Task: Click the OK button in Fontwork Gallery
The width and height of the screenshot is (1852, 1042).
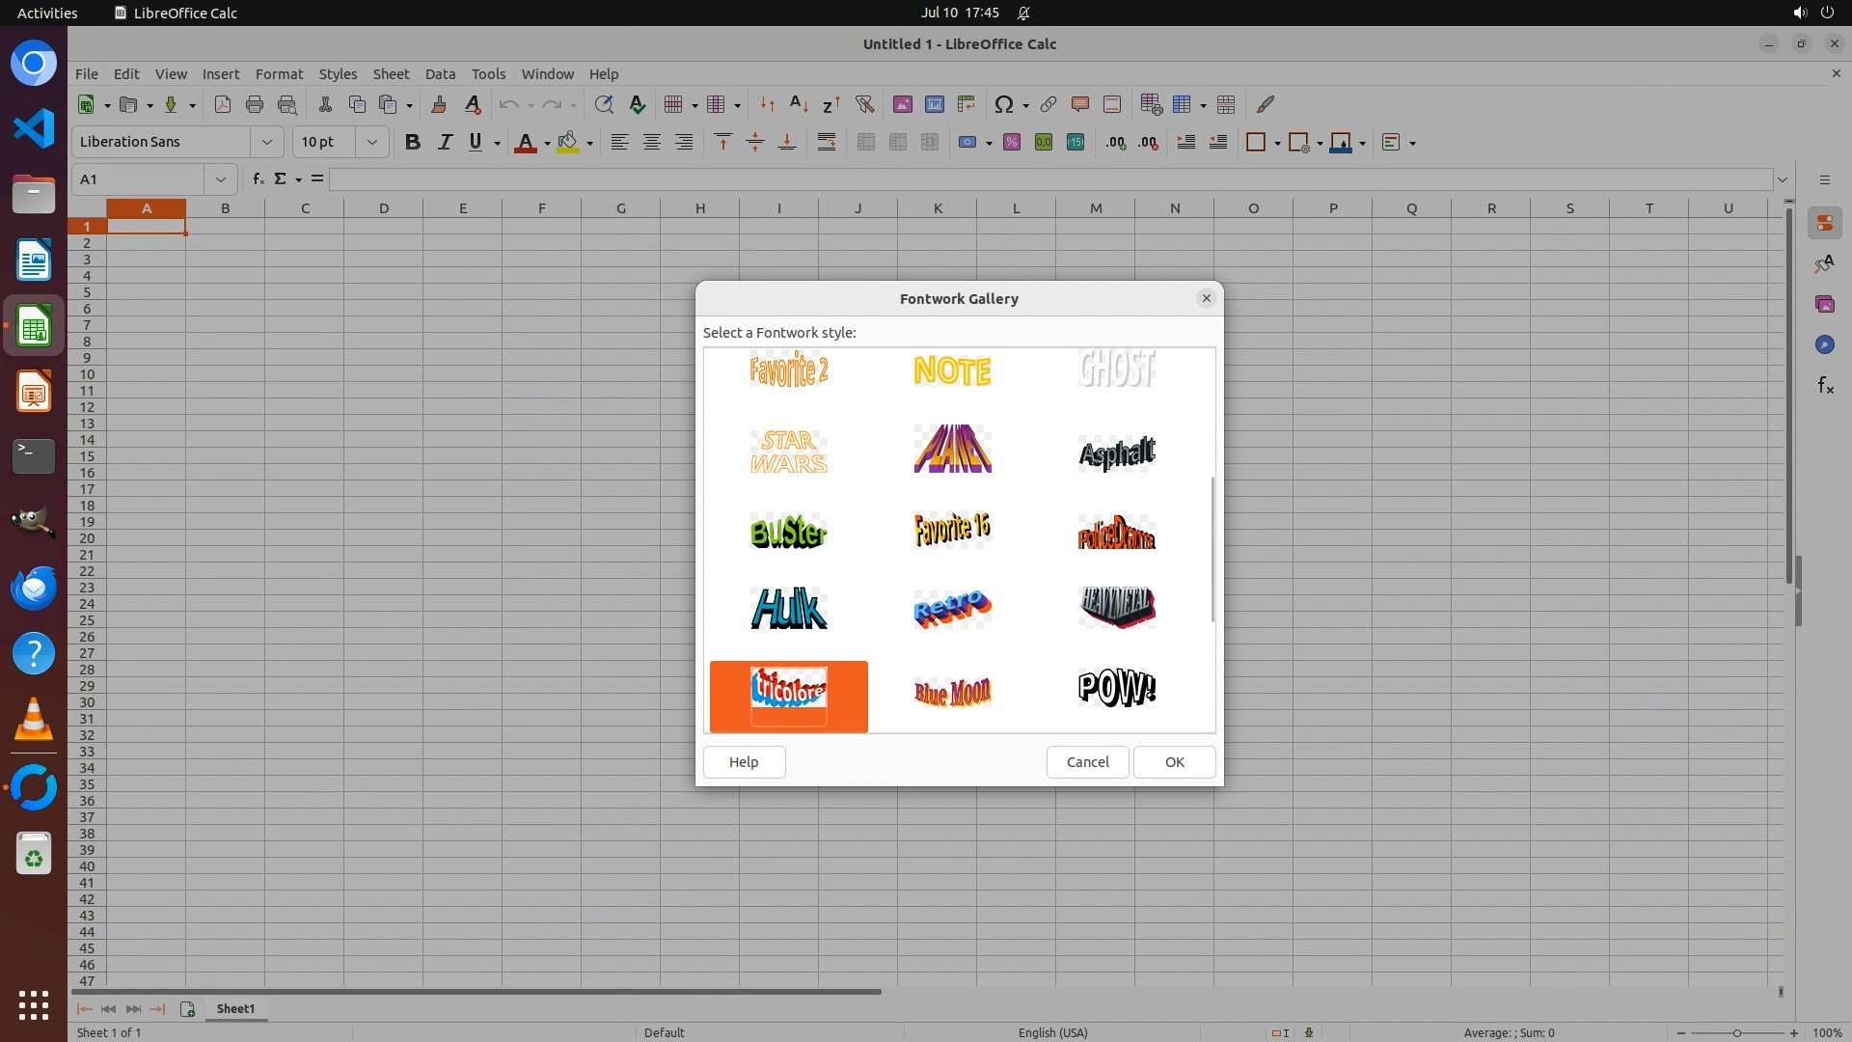Action: tap(1174, 762)
